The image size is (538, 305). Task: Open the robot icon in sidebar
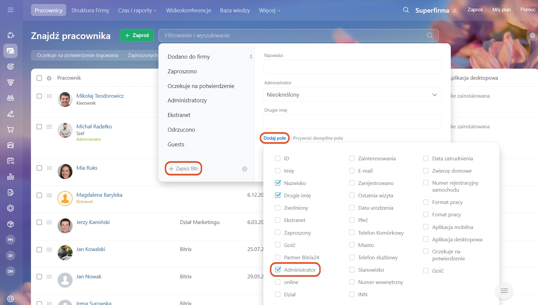tap(11, 98)
